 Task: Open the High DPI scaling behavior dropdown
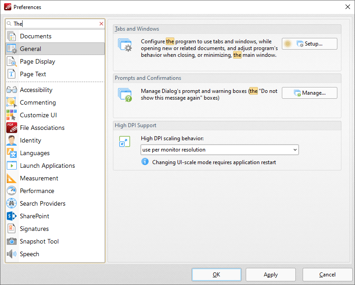point(220,150)
